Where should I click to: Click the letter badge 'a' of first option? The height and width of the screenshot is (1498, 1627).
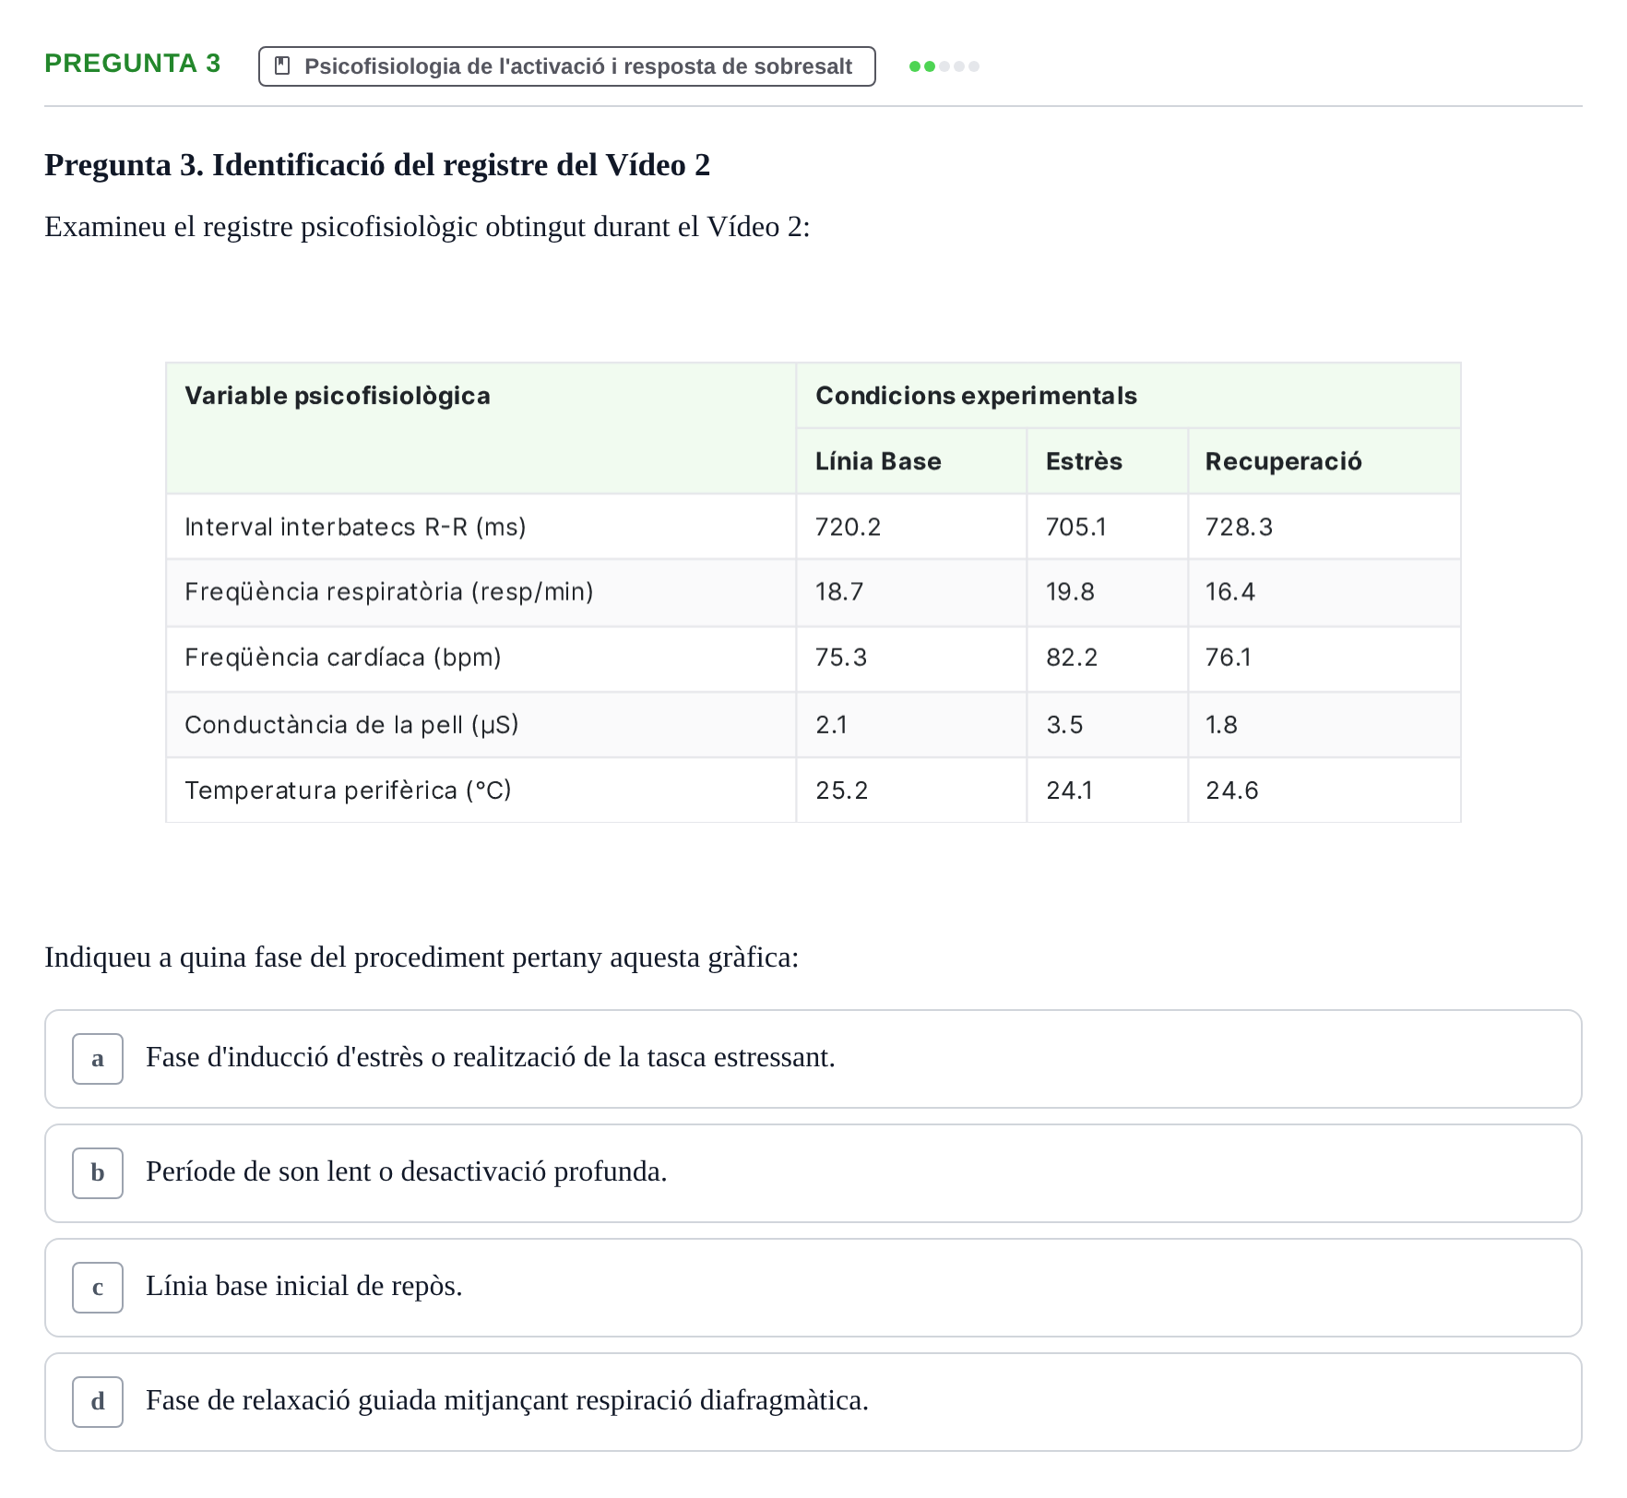[98, 1059]
